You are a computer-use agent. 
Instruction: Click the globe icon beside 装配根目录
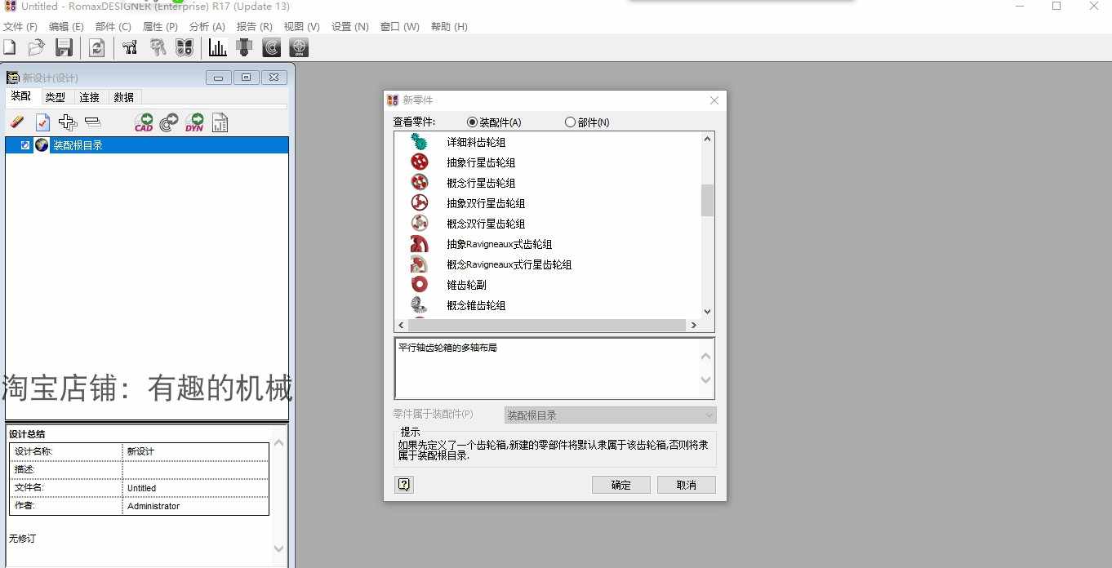tap(42, 145)
